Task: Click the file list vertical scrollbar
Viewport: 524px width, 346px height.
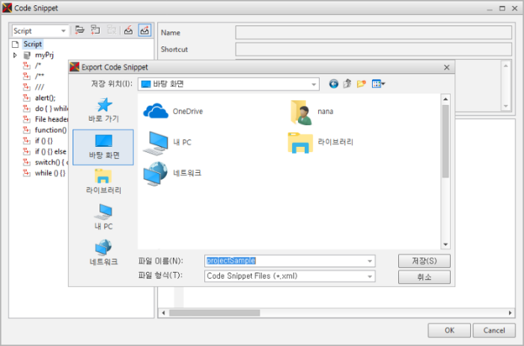Action: click(x=445, y=172)
